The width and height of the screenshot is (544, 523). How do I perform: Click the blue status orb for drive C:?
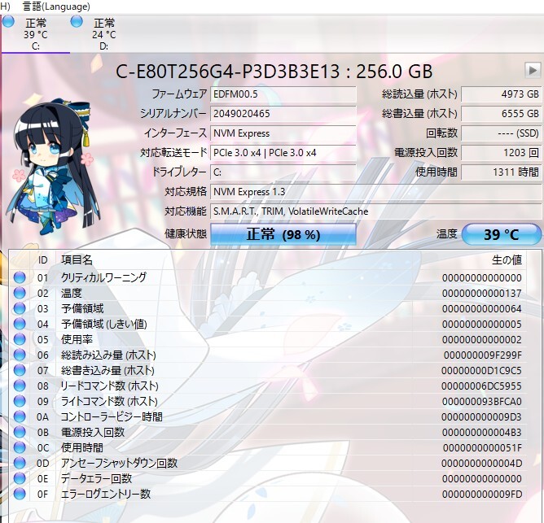(x=8, y=21)
